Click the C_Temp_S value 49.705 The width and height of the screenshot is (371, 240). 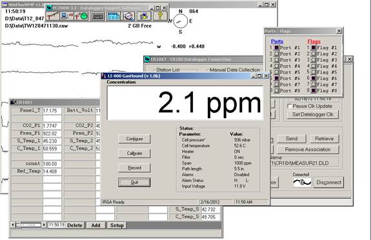(210, 217)
